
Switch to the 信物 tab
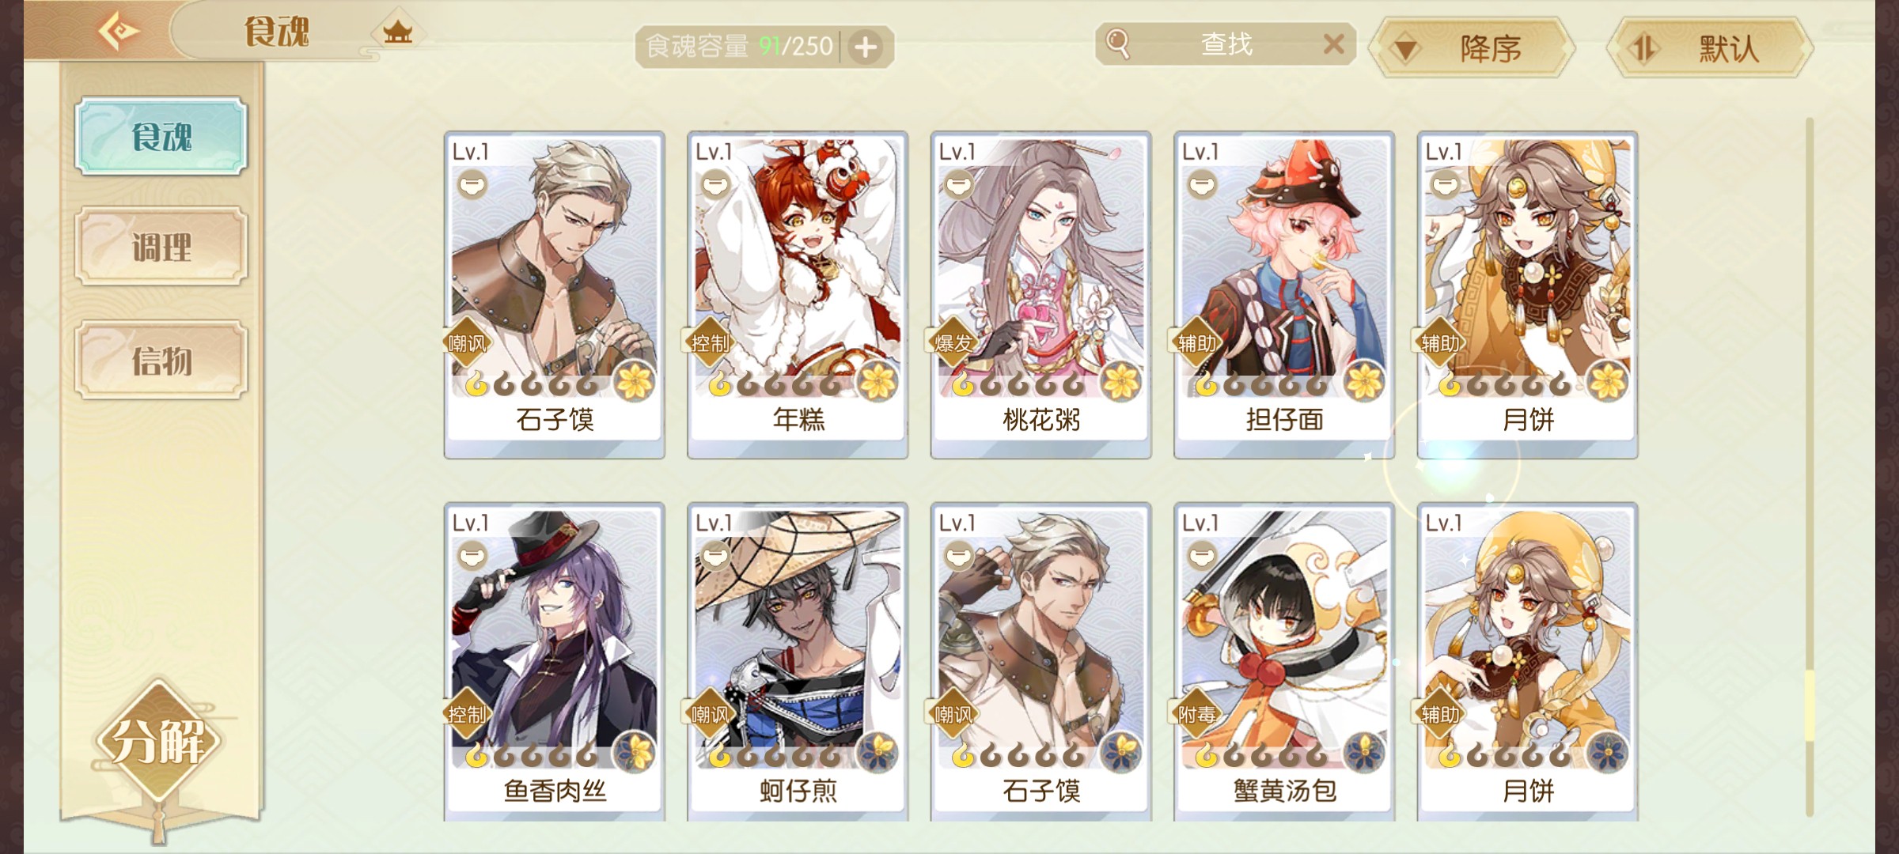pos(161,361)
